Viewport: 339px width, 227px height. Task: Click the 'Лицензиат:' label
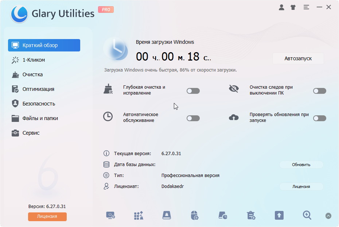[126, 186]
